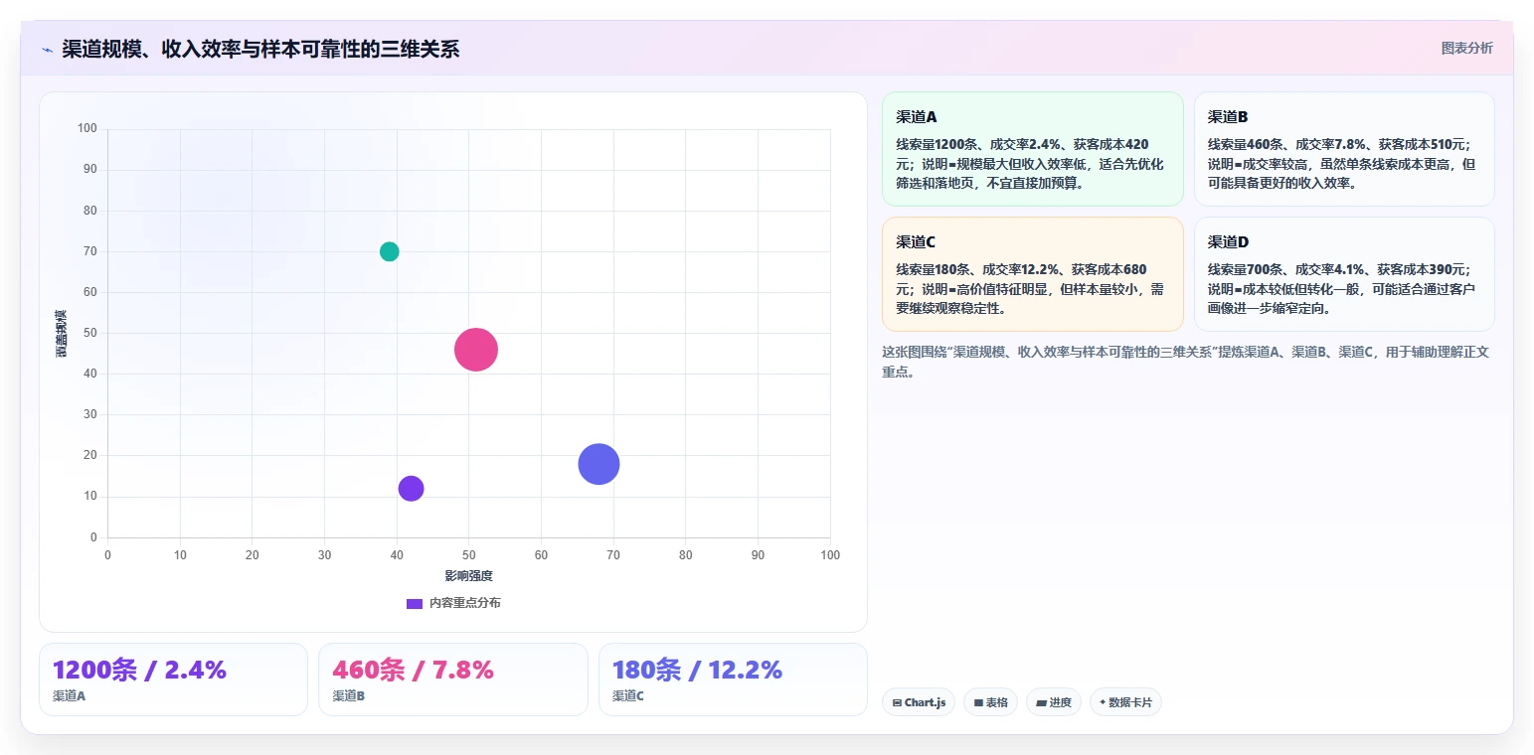
Task: Click the 渠道A label under 1200条
Action: pos(69,696)
